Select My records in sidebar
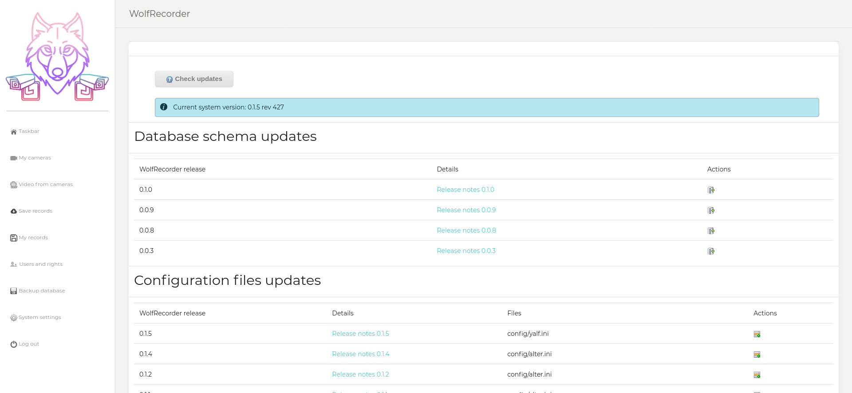Screen dimensions: 852x393 pos(33,238)
